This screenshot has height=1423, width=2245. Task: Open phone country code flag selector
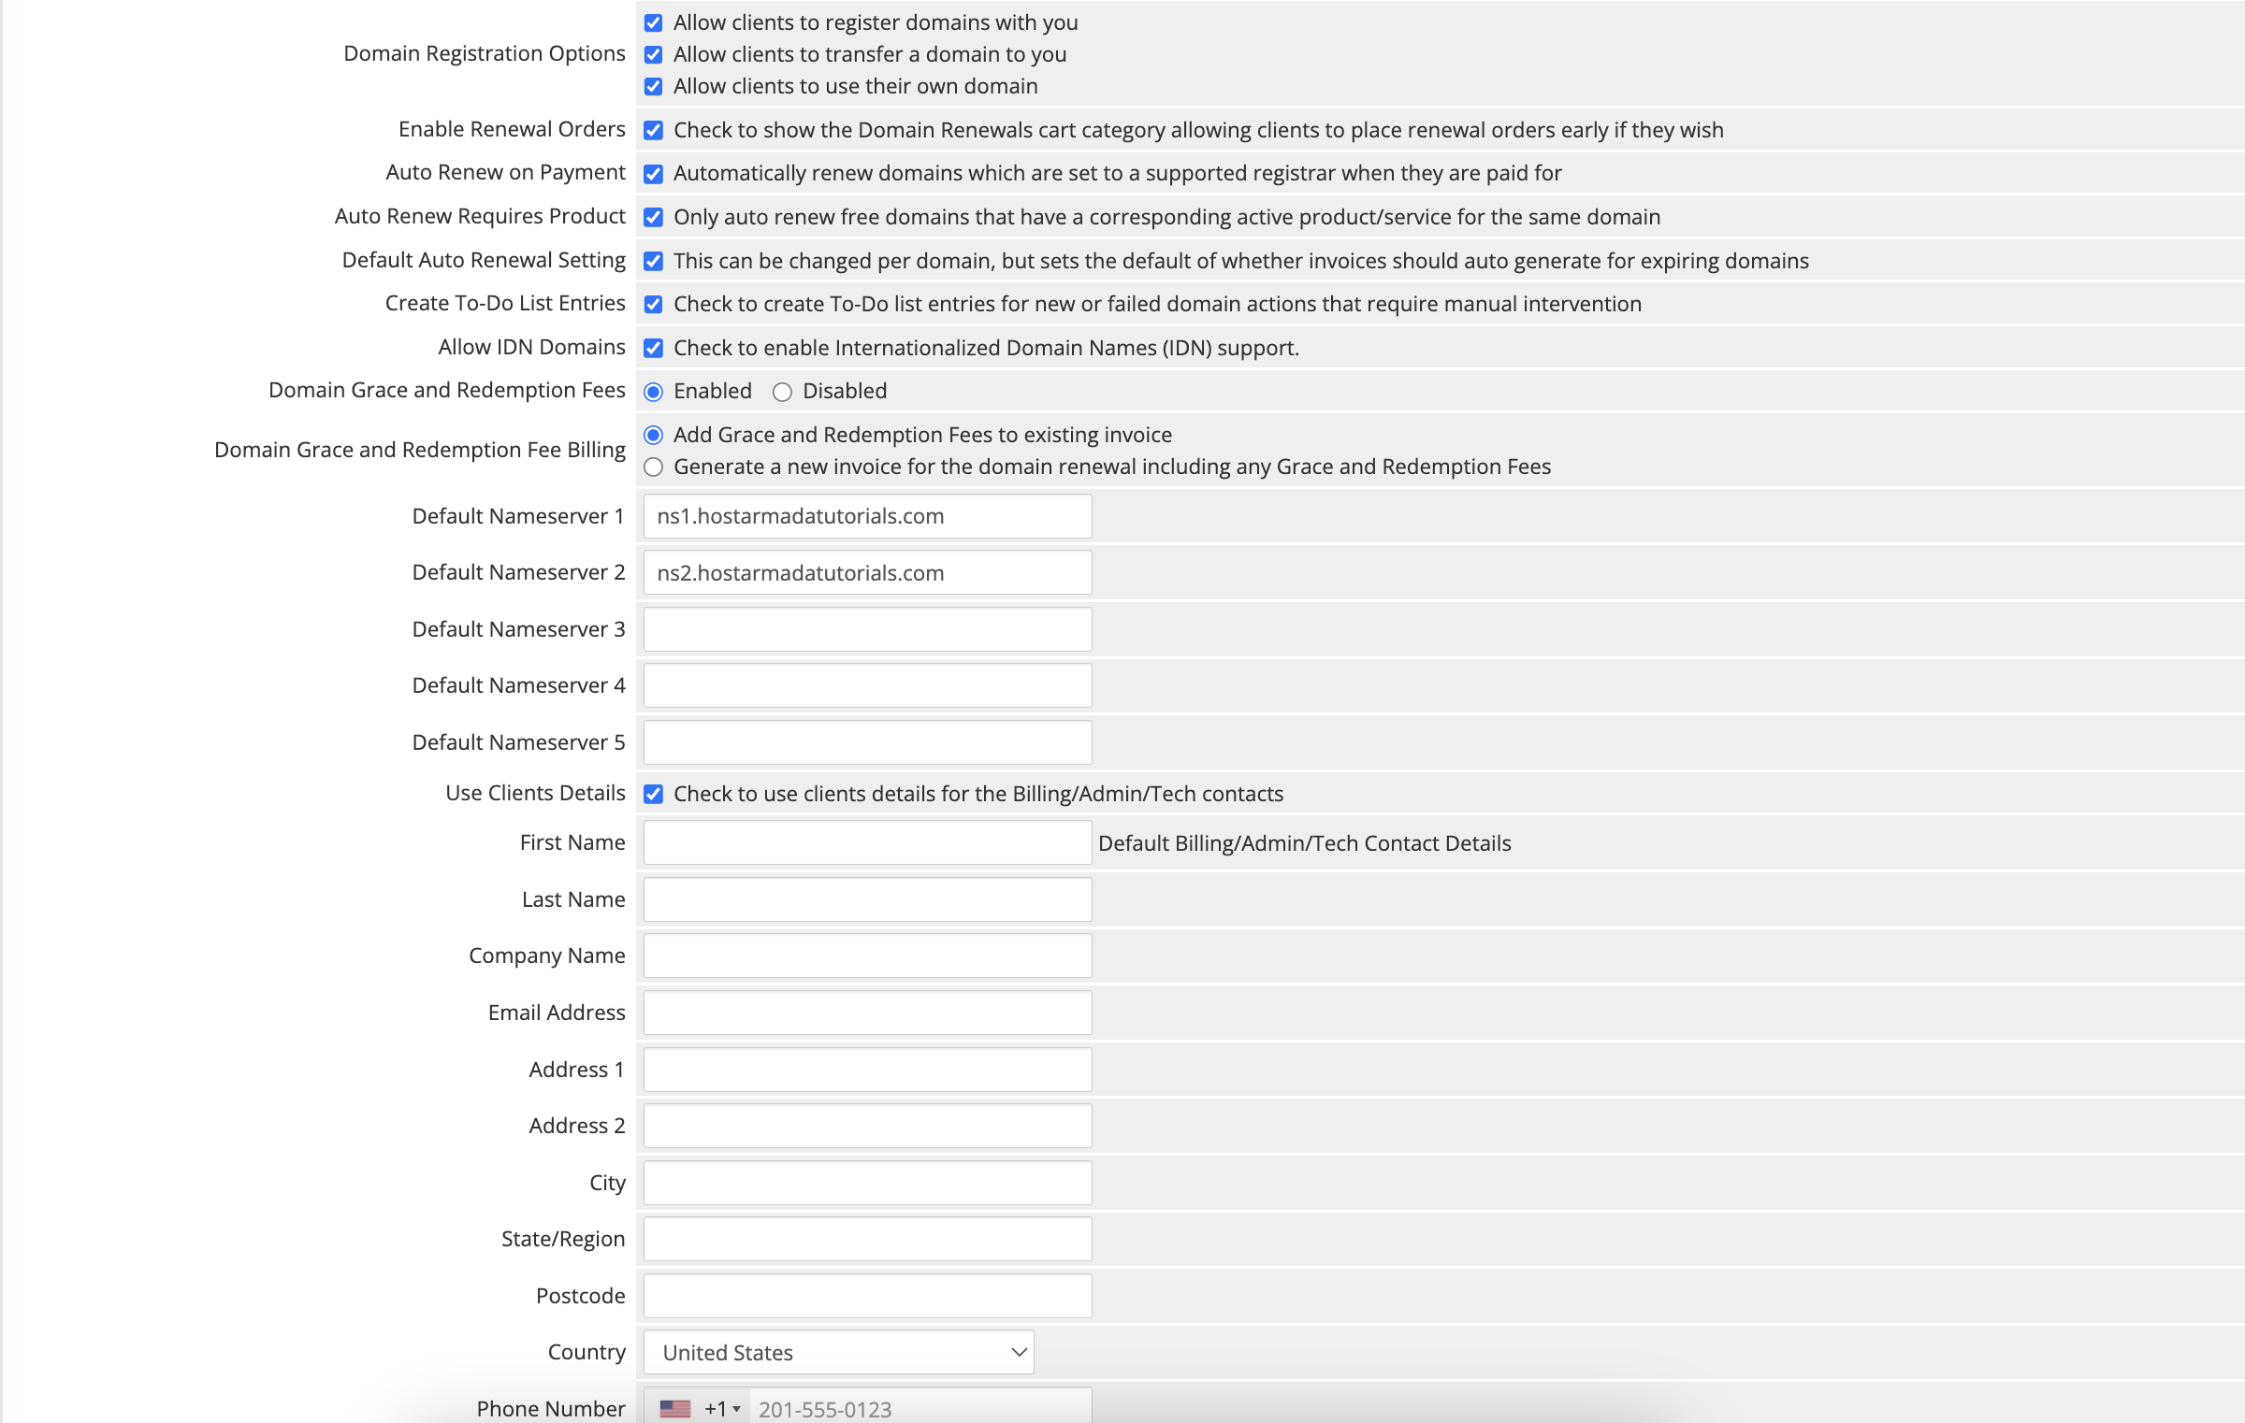click(x=698, y=1408)
